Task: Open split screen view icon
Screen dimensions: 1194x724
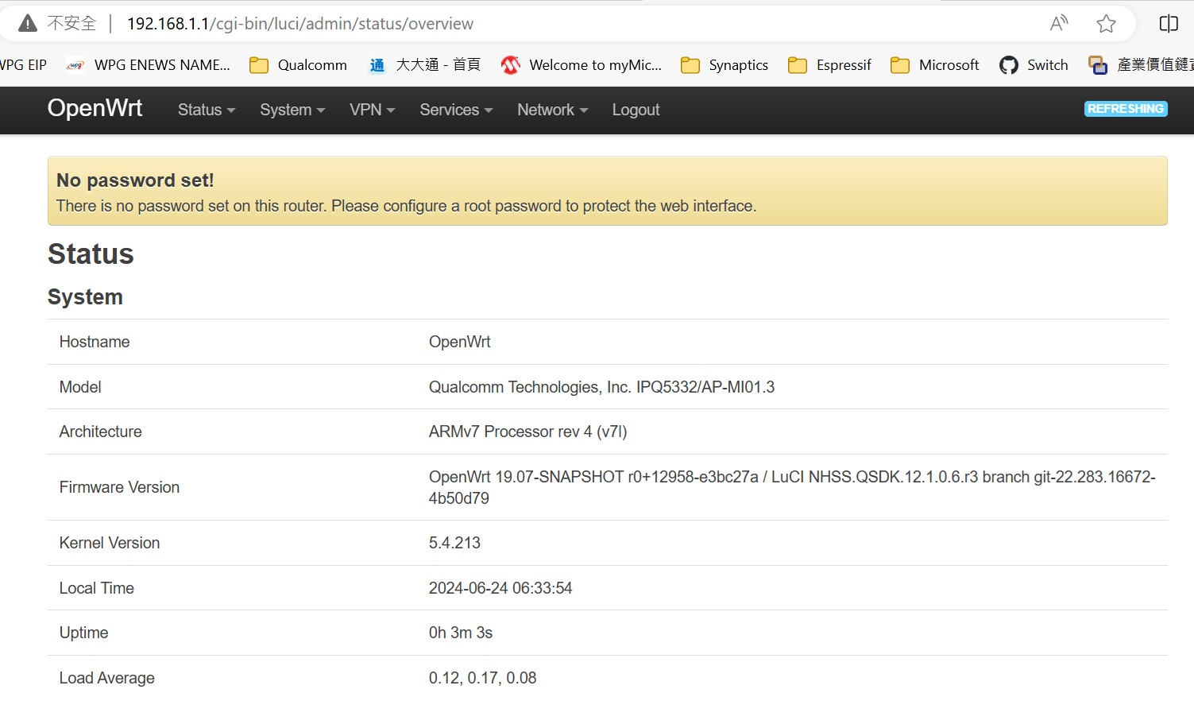Action: 1169,24
